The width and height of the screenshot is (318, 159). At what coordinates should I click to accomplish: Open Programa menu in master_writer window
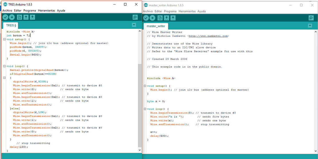click(x=170, y=11)
